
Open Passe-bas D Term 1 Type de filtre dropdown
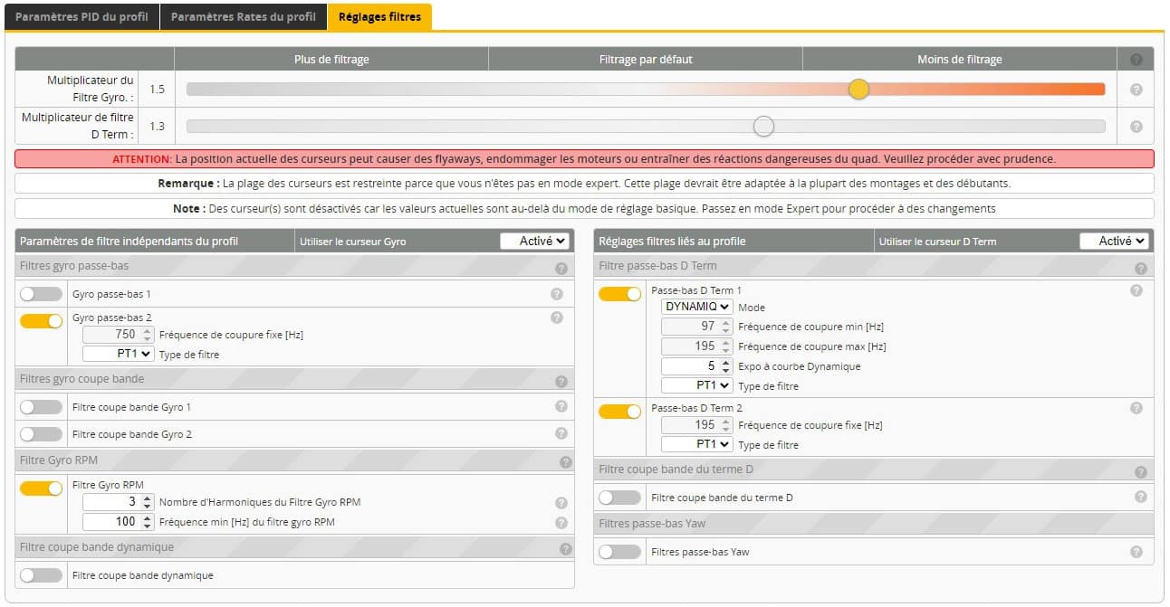(696, 385)
